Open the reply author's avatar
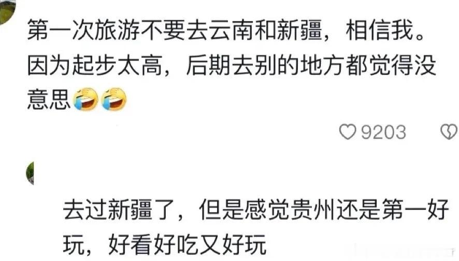 30,174
